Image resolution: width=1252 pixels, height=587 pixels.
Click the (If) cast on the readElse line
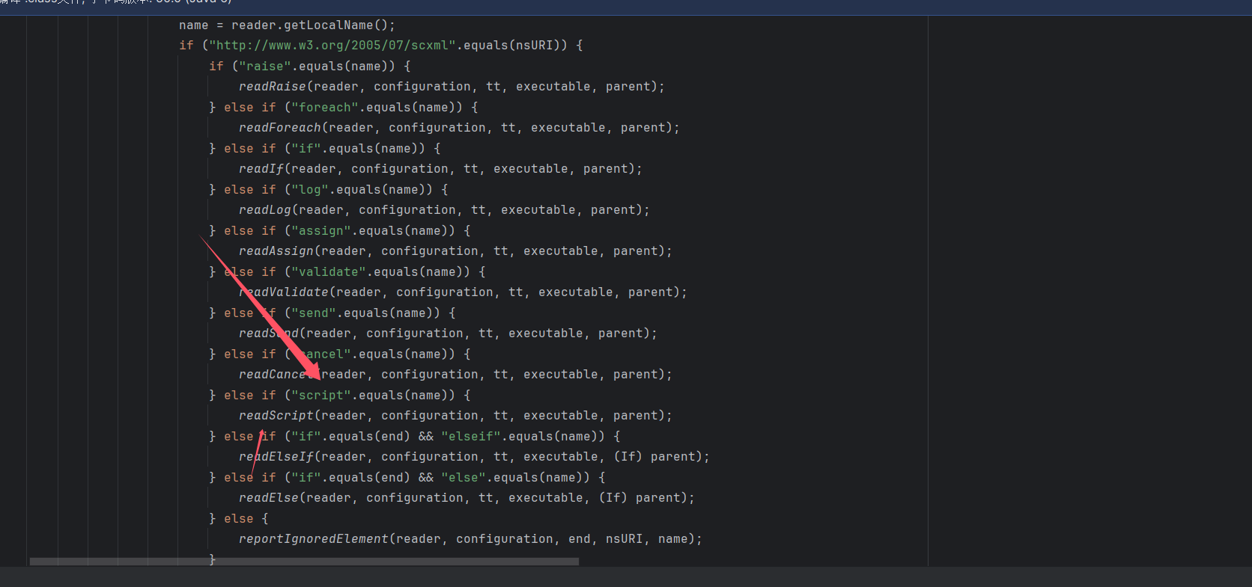click(x=613, y=498)
